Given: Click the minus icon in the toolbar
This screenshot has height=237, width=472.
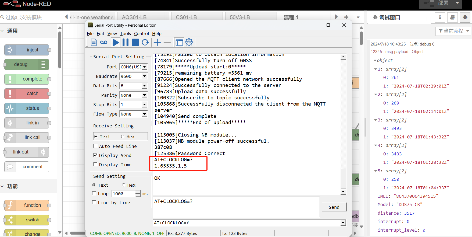Looking at the screenshot, I should (167, 42).
